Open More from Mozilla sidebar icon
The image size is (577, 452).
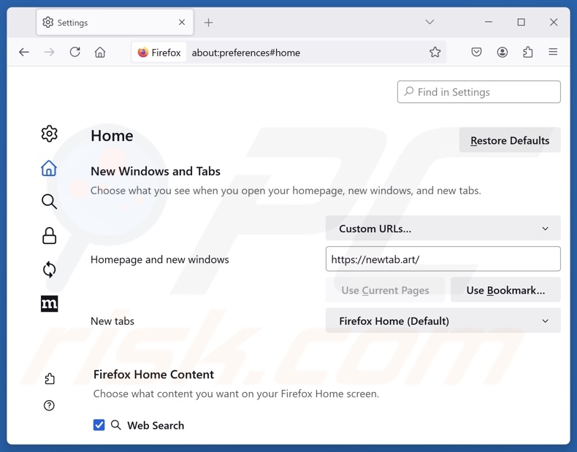(49, 304)
